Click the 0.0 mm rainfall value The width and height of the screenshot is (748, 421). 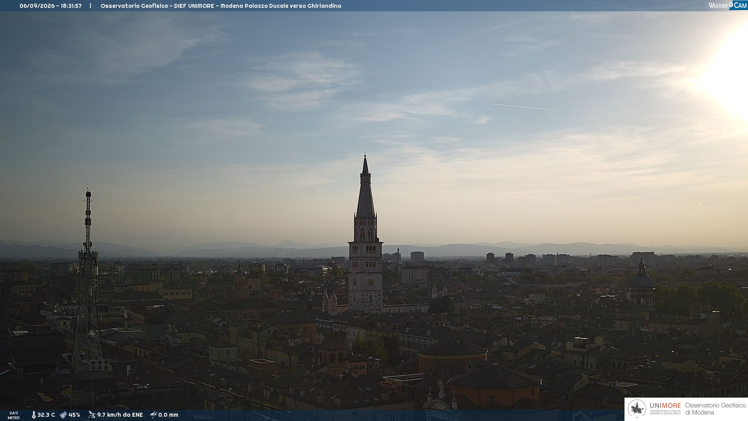(x=168, y=415)
